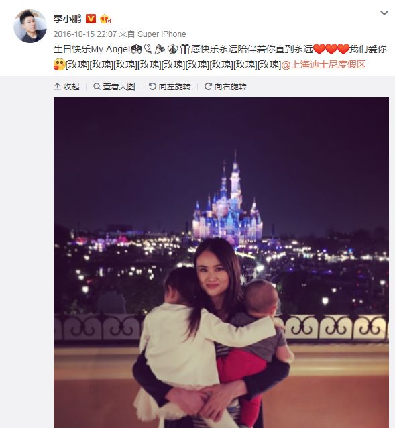Image resolution: width=395 pixels, height=428 pixels.
Task: Open the 2016-10-15 22:07 timestamp link
Action: coord(85,34)
